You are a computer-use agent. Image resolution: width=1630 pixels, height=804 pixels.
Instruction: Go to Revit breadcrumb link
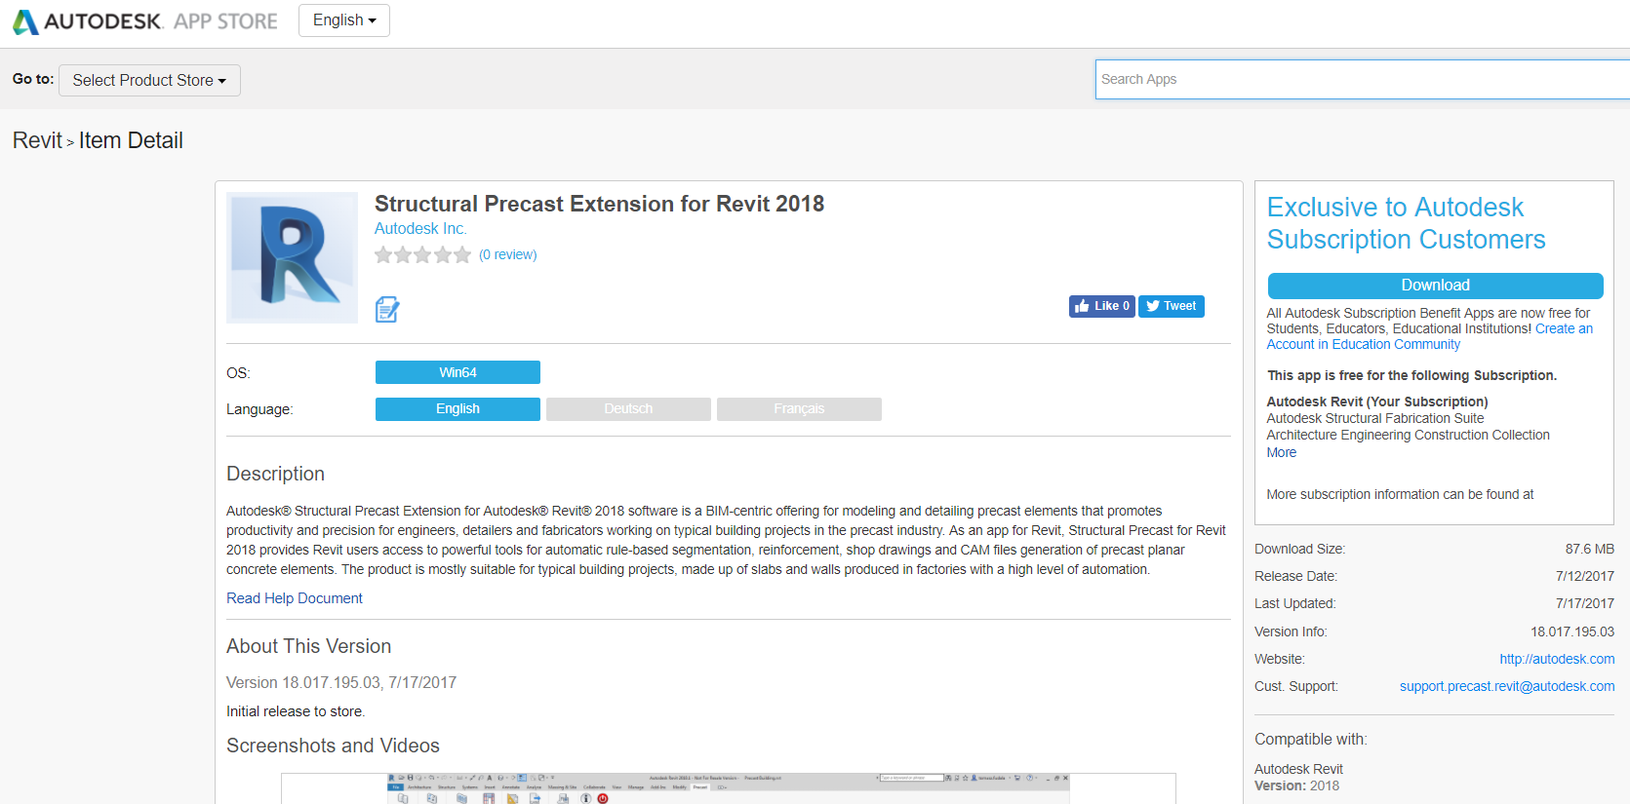coord(37,141)
